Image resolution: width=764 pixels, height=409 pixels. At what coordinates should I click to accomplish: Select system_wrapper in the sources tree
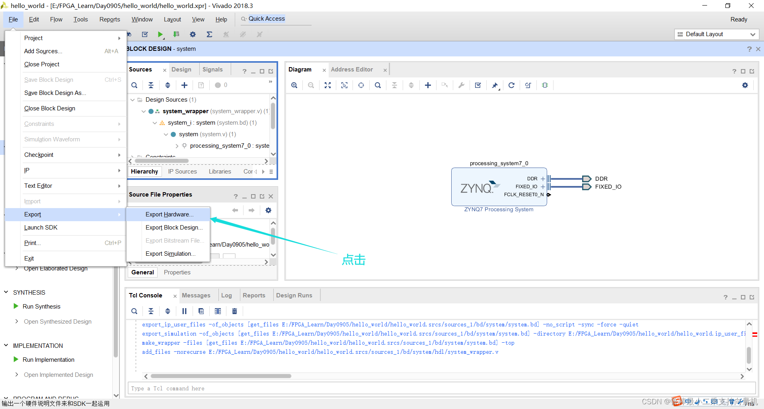click(185, 111)
